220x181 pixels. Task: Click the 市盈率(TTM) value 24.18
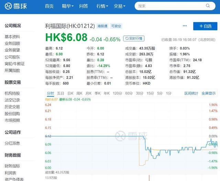tap(197, 60)
